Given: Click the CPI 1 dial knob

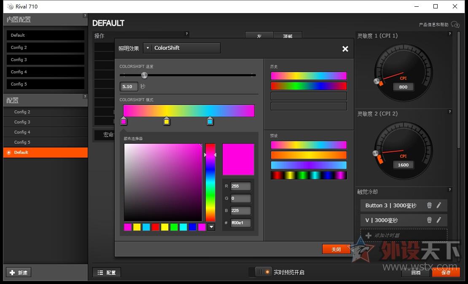Looking at the screenshot, I should pyautogui.click(x=377, y=81).
